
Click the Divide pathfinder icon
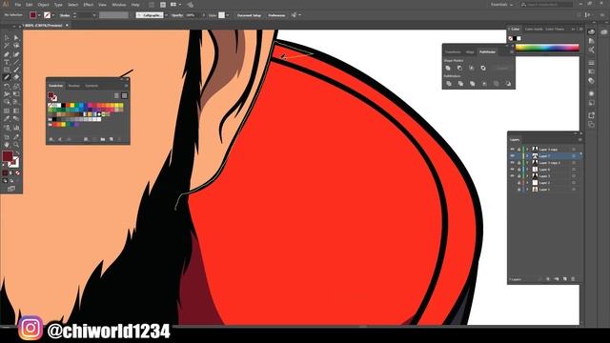[x=449, y=84]
